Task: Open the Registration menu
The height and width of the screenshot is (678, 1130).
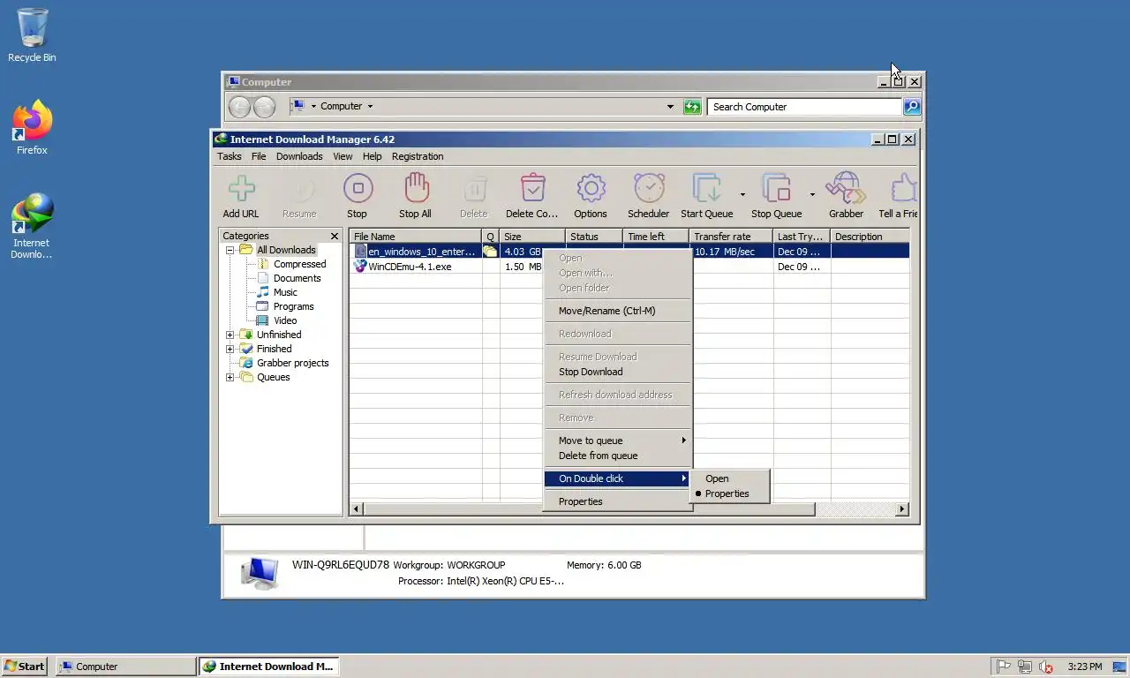Action: tap(418, 156)
